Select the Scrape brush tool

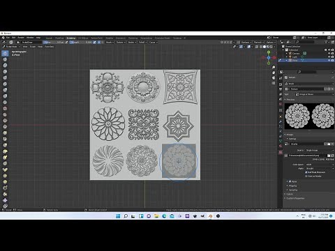coord(5,127)
